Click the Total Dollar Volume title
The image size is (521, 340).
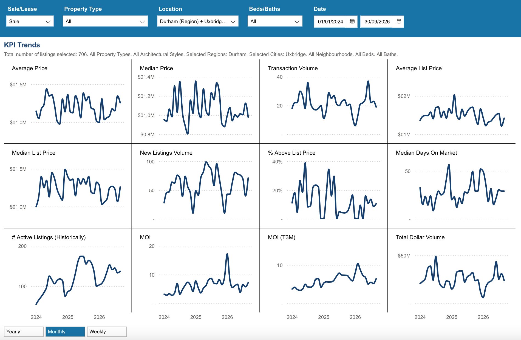[420, 237]
